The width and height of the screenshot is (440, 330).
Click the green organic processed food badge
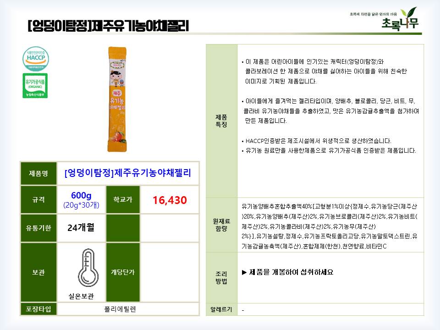click(35, 86)
